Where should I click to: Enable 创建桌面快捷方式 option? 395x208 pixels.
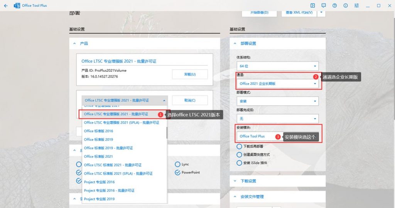[x=239, y=154]
